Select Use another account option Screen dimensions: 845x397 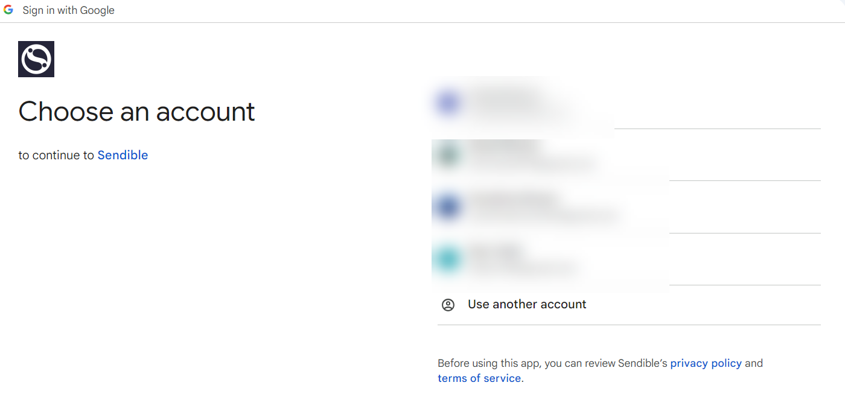coord(629,305)
